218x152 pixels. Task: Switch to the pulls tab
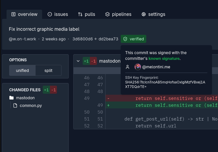click(x=87, y=14)
